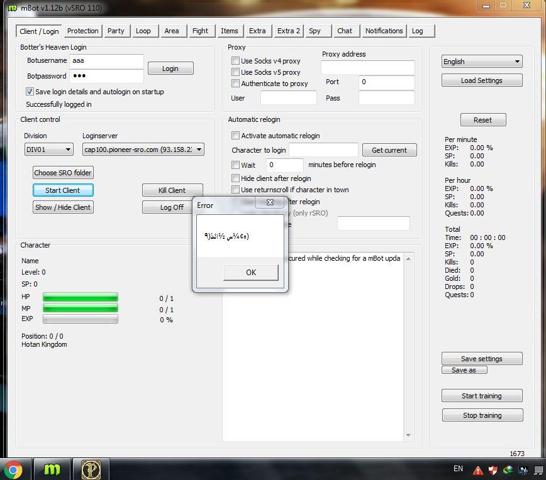Select the Client / Login tab
546x480 pixels.
[39, 31]
